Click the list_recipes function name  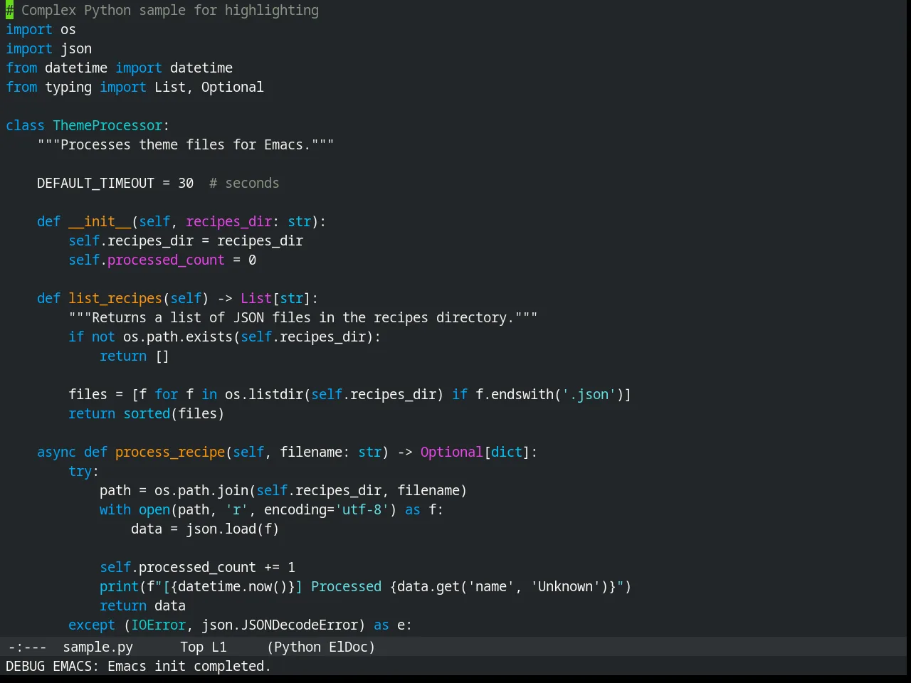pos(115,298)
